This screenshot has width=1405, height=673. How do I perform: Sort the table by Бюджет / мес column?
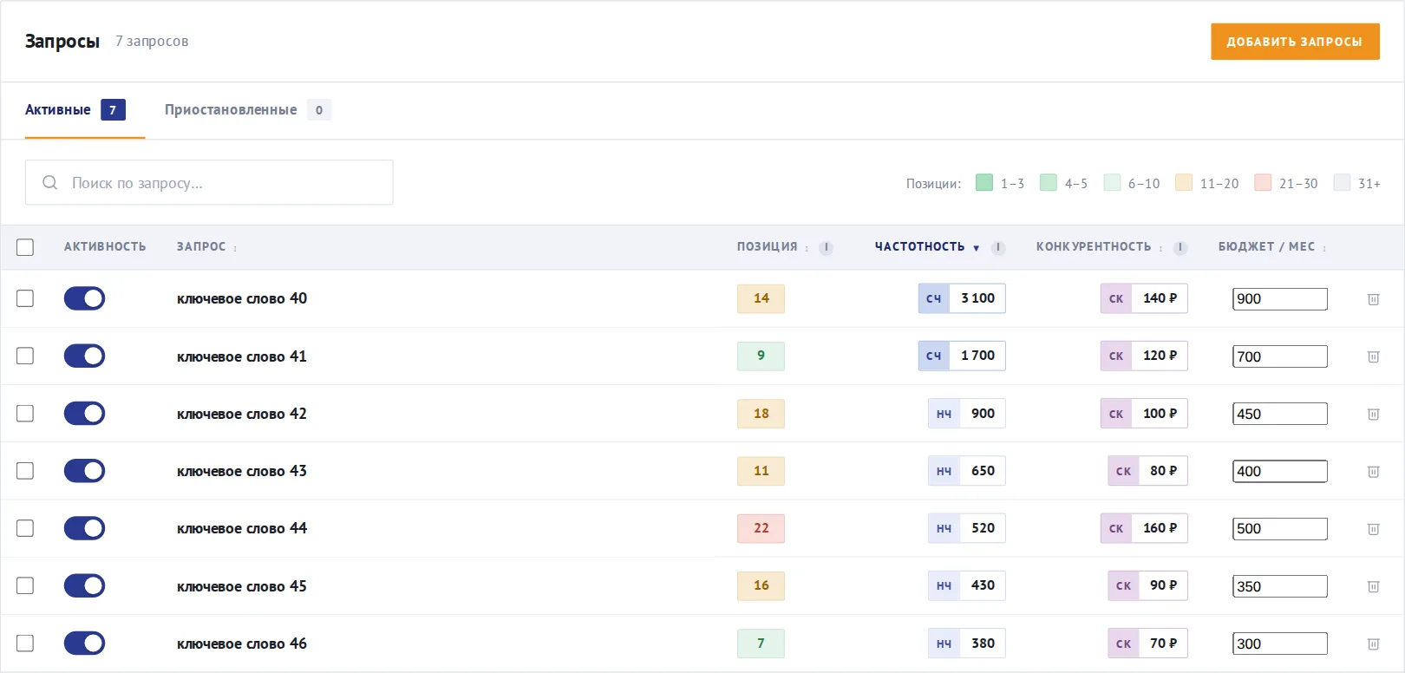point(1271,247)
